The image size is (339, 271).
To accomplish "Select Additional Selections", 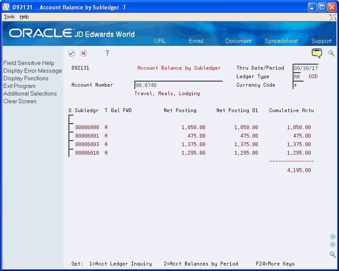I will click(x=30, y=94).
